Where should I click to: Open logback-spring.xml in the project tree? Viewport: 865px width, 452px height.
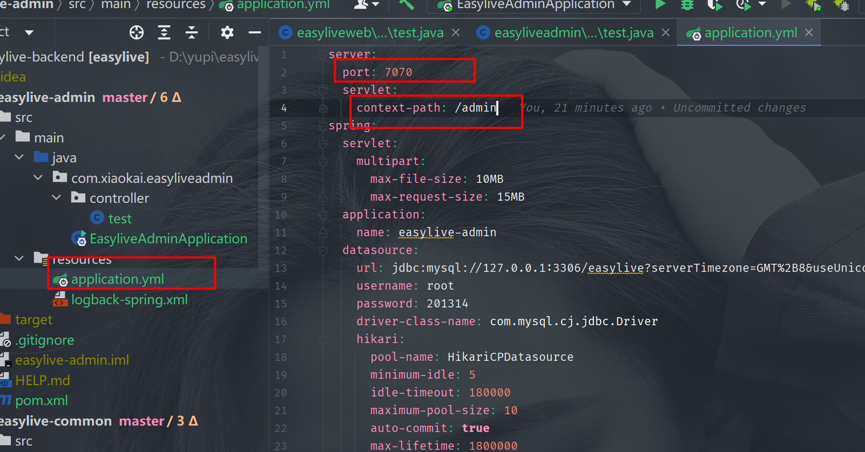(x=129, y=299)
